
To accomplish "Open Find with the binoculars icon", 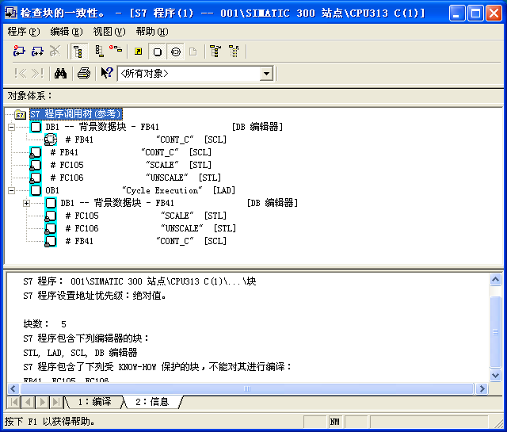I will coord(60,74).
